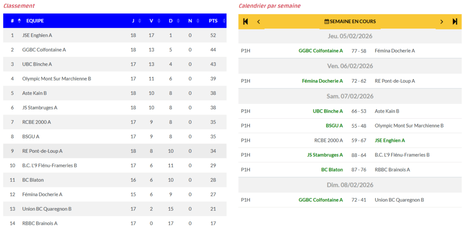Sort the ranking by the N column arrows
This screenshot has width=463, height=236.
(197, 21)
